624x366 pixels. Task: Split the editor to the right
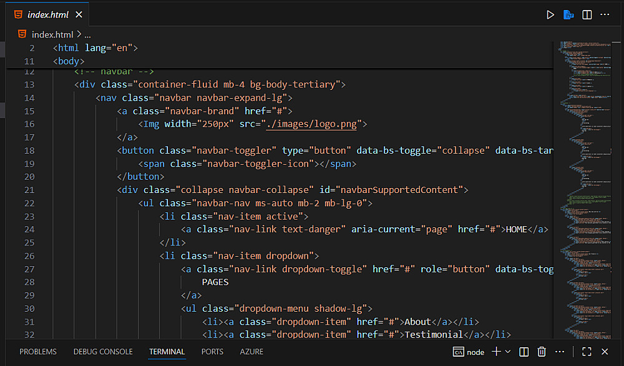[x=587, y=15]
